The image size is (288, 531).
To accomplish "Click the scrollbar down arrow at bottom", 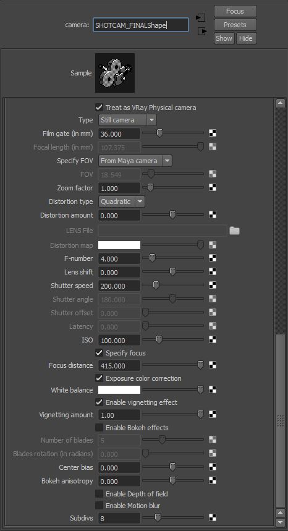I will (281, 522).
